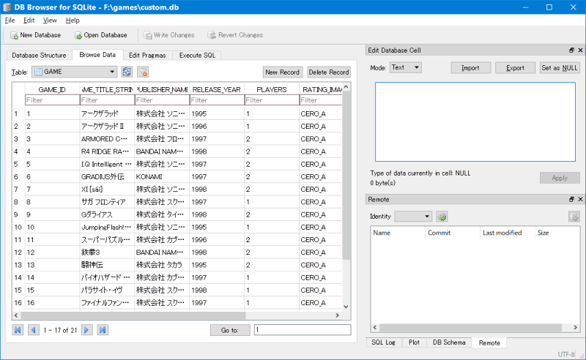Open the View menu
The height and width of the screenshot is (360, 586).
coord(50,20)
